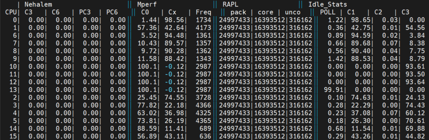Click the unco column header
The width and height of the screenshot is (429, 140).
[x=293, y=12]
